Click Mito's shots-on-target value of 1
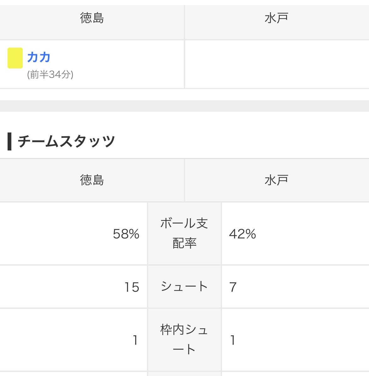 233,340
